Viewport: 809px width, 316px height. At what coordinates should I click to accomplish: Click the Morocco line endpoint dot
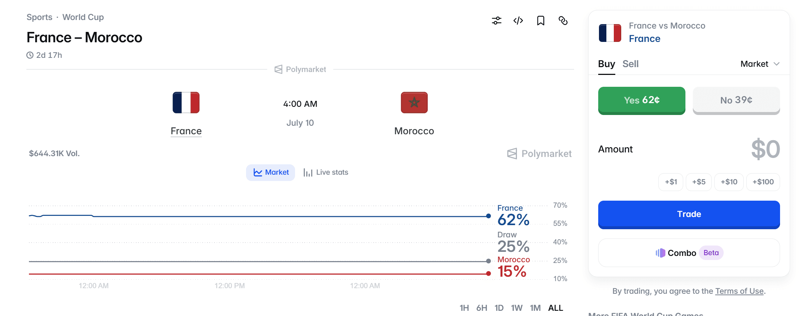click(x=488, y=274)
